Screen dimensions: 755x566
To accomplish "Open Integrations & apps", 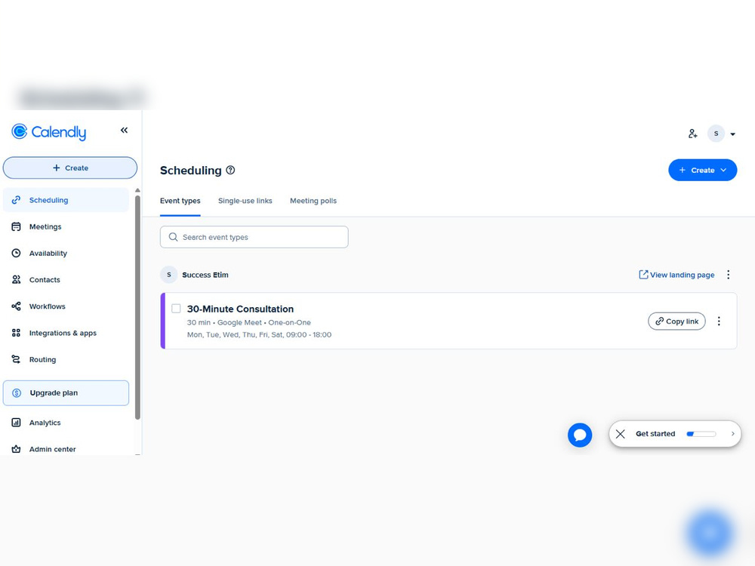I will click(x=66, y=333).
